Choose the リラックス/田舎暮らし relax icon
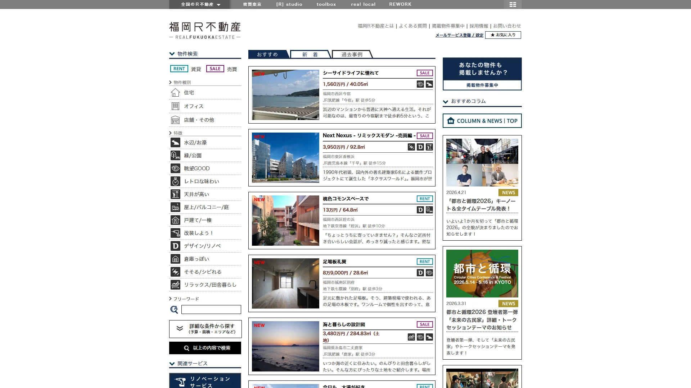Viewport: 691px width, 388px height. (x=175, y=285)
